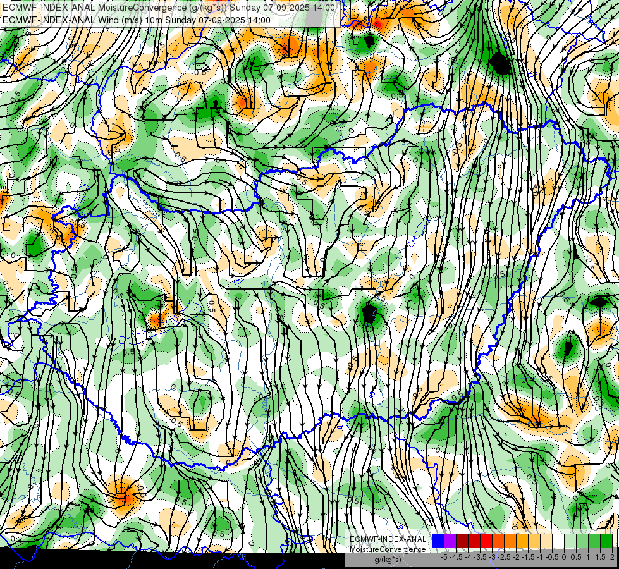Click the legend label ECMWF-INDEX-ANAL
This screenshot has width=619, height=569.
[388, 539]
